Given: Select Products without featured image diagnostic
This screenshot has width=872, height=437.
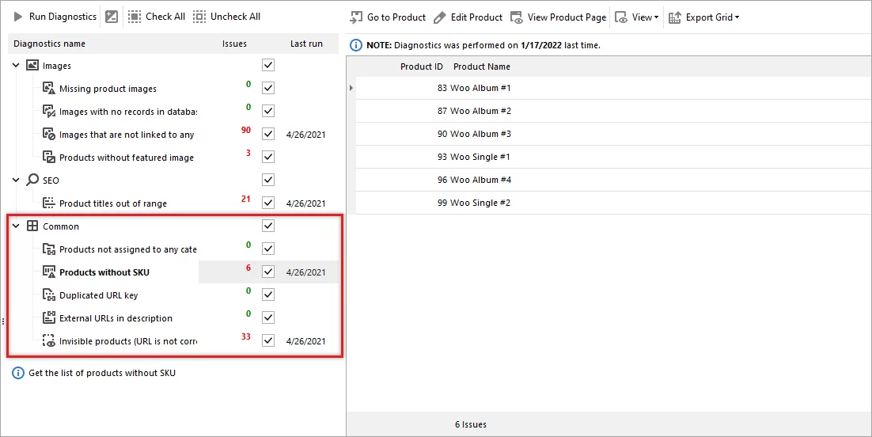Looking at the screenshot, I should [x=126, y=158].
